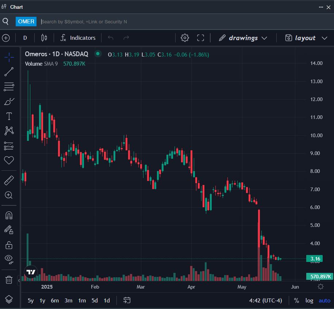The image size is (334, 309).
Task: Toggle percent scale mode
Action: [x=296, y=301]
